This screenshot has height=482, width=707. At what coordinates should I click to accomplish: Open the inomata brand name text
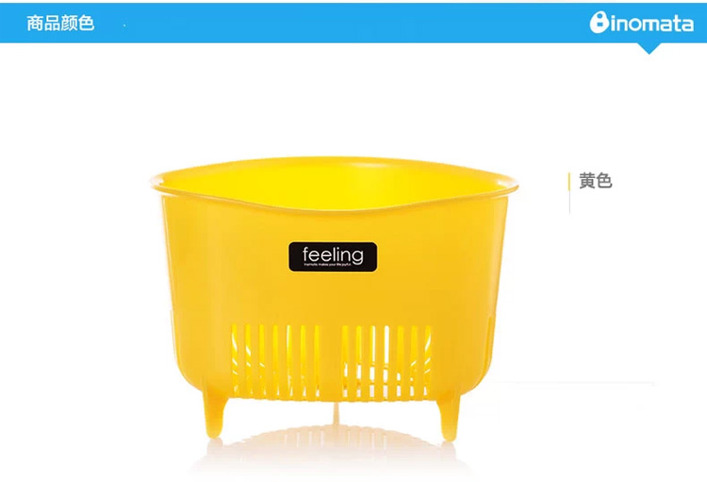pyautogui.click(x=652, y=24)
